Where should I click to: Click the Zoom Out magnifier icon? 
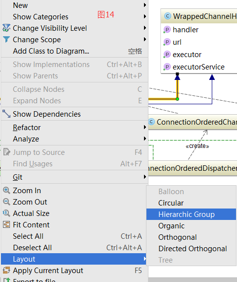coord(6,202)
